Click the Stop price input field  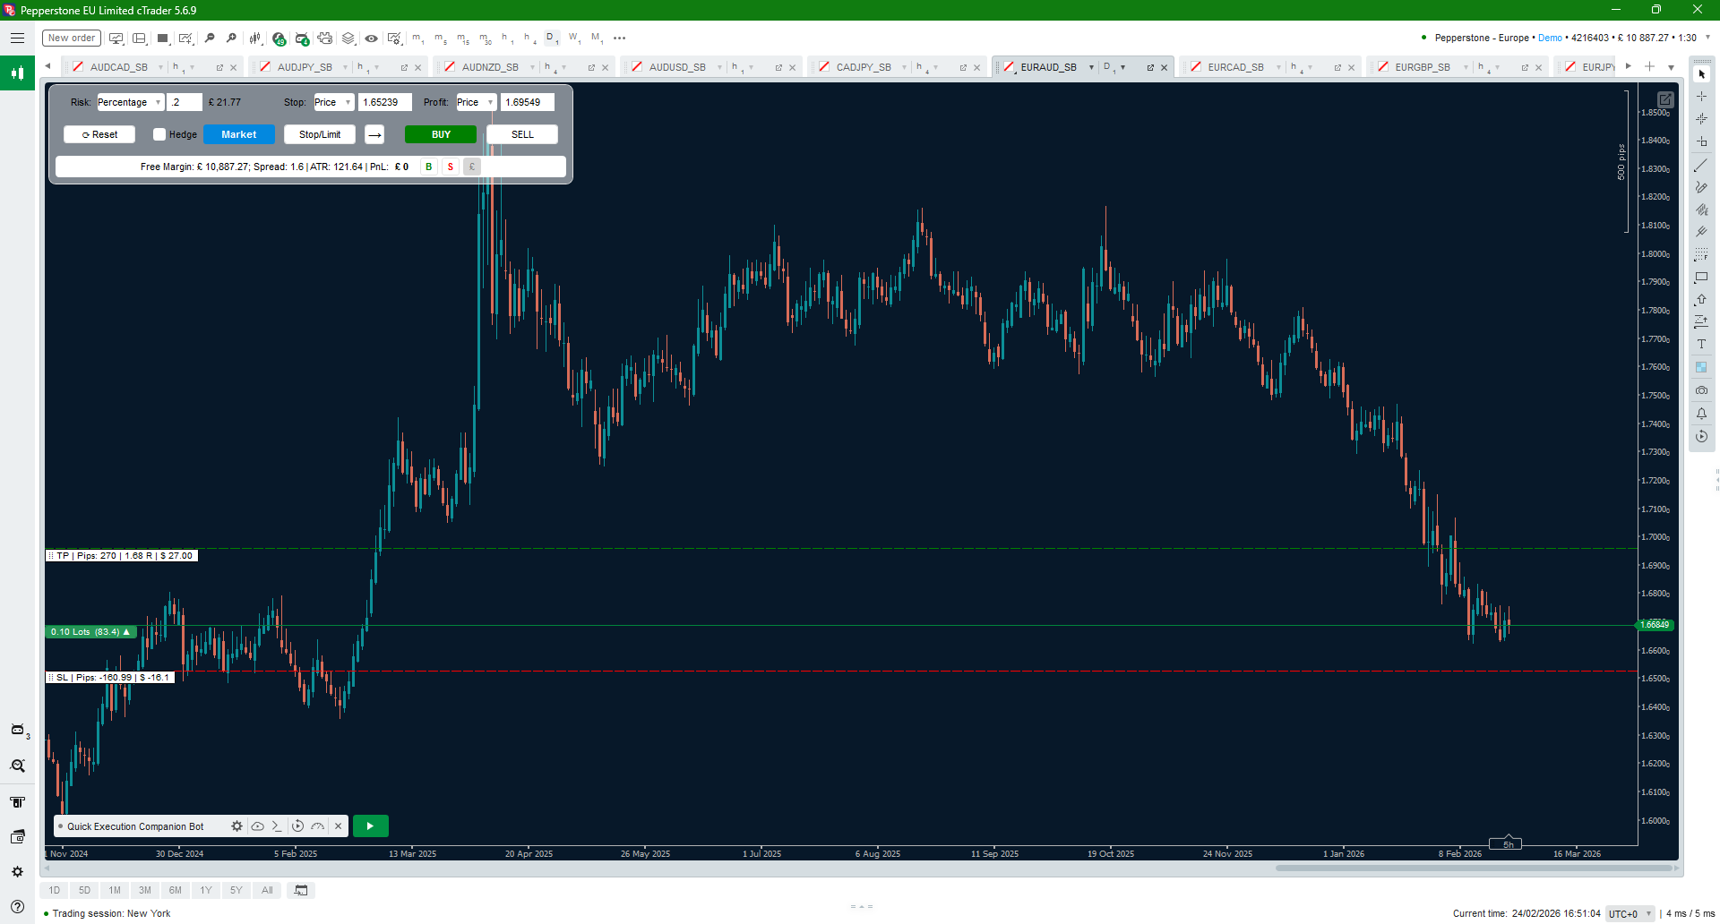[x=384, y=102]
